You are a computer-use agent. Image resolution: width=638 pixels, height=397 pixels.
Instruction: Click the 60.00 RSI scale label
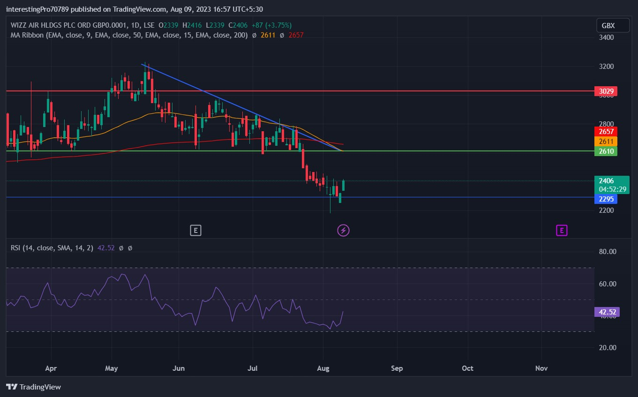pos(608,284)
